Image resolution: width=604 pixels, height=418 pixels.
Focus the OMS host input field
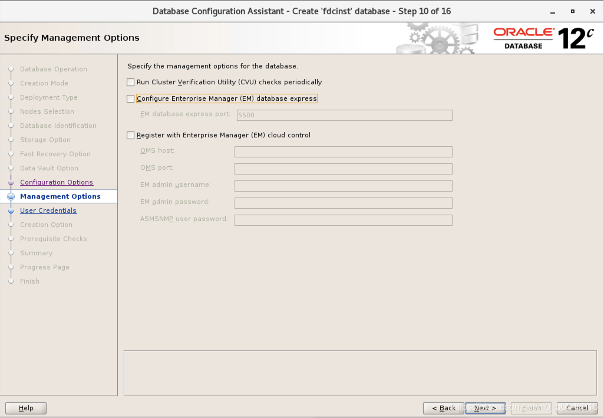pos(343,152)
